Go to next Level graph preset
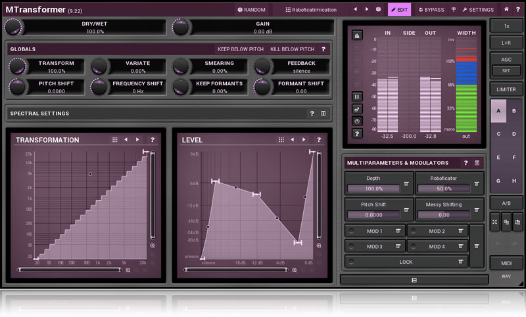Viewport: 526px width, 317px height. click(x=303, y=140)
